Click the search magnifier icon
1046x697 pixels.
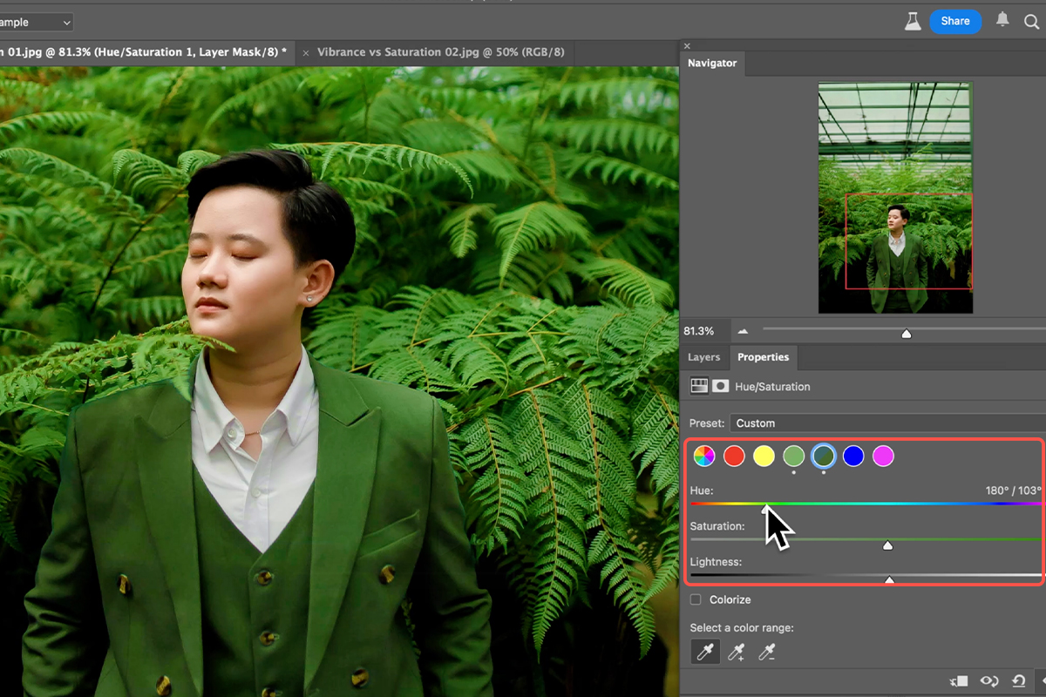coord(1032,22)
